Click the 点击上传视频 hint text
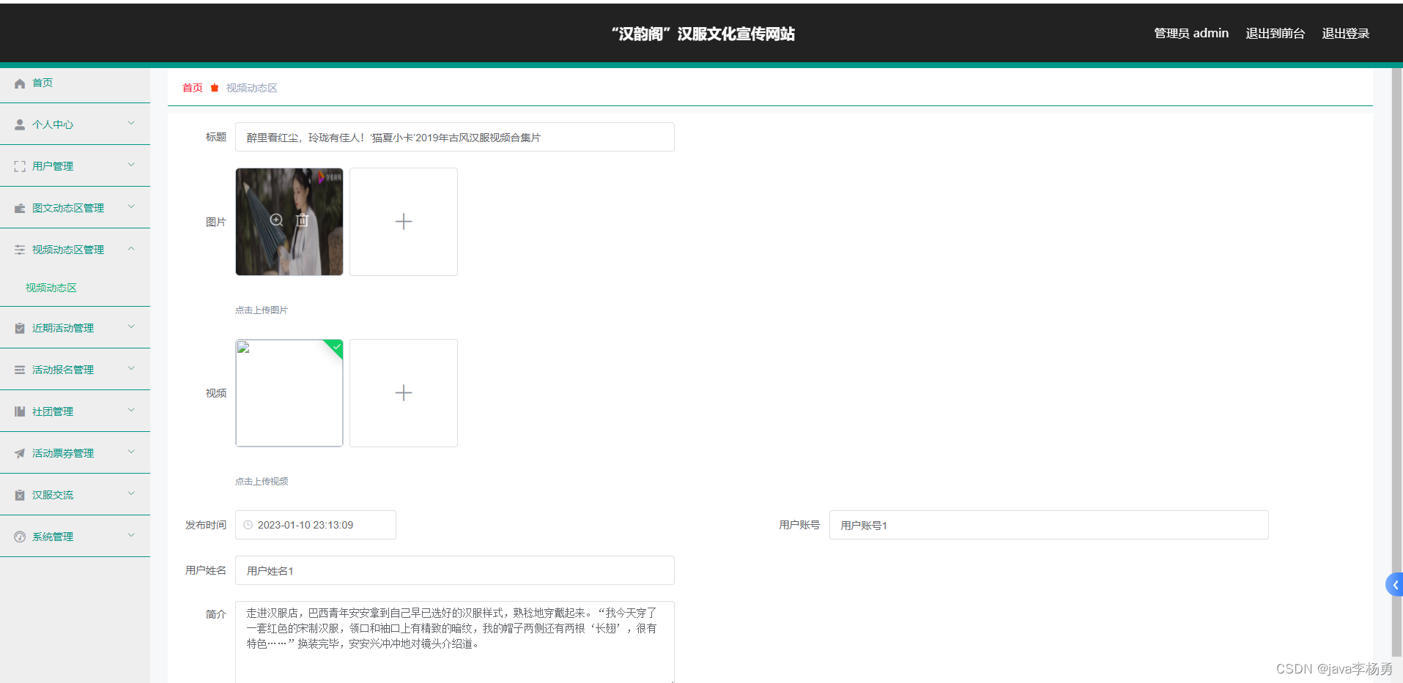 pos(262,482)
